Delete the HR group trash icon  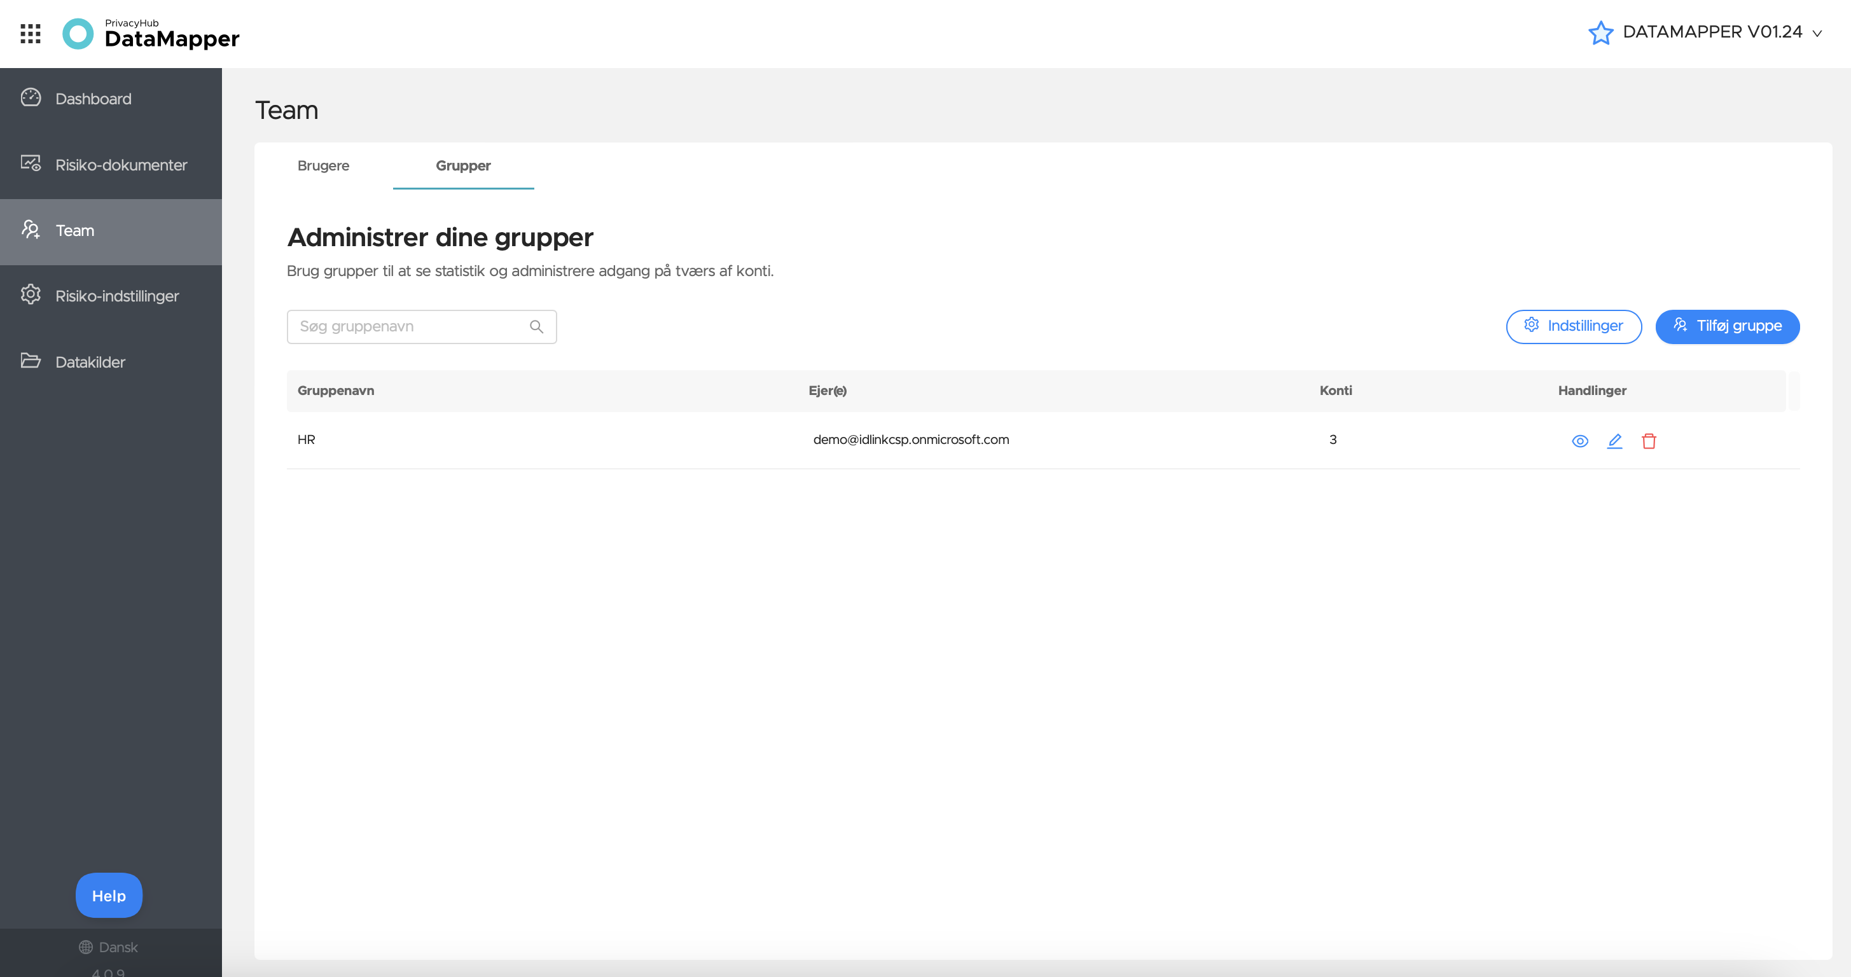coord(1648,441)
